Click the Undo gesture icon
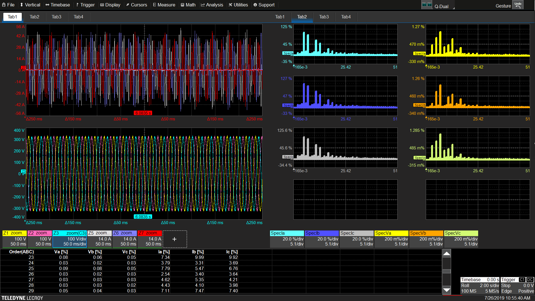535x301 pixels. (518, 5)
